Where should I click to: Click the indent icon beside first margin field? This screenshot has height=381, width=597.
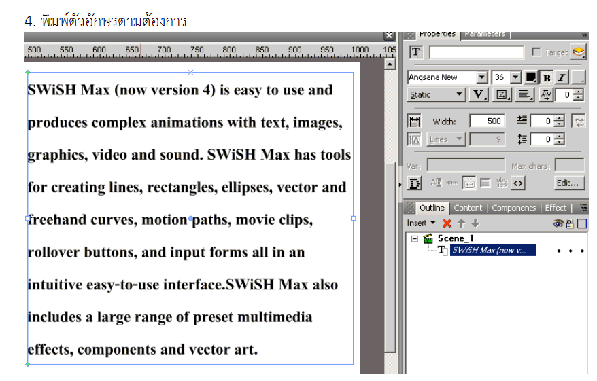[x=522, y=121]
